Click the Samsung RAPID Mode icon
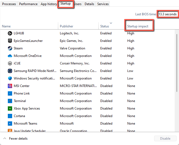 [10, 71]
